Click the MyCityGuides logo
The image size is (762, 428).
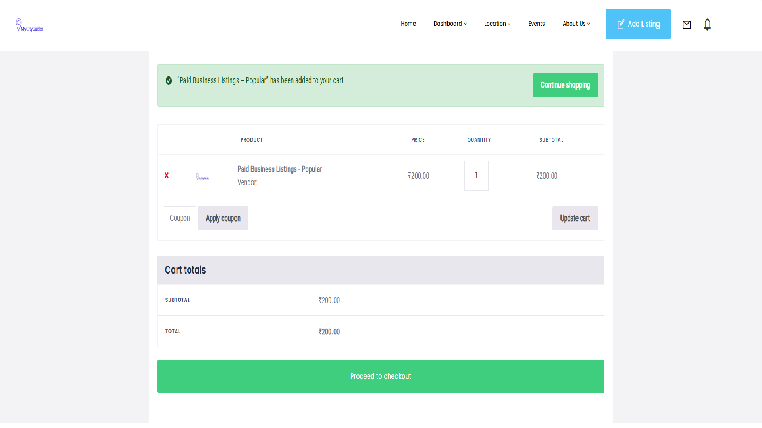(29, 25)
